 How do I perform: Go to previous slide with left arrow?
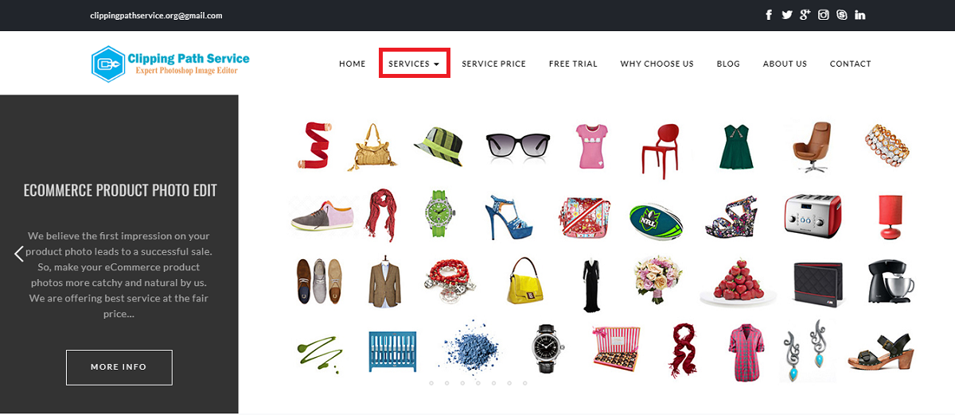(x=19, y=254)
